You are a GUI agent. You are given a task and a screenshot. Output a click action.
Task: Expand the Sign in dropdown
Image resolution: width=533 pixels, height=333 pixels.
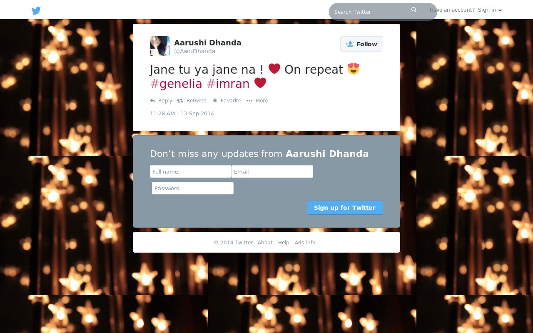pyautogui.click(x=490, y=10)
